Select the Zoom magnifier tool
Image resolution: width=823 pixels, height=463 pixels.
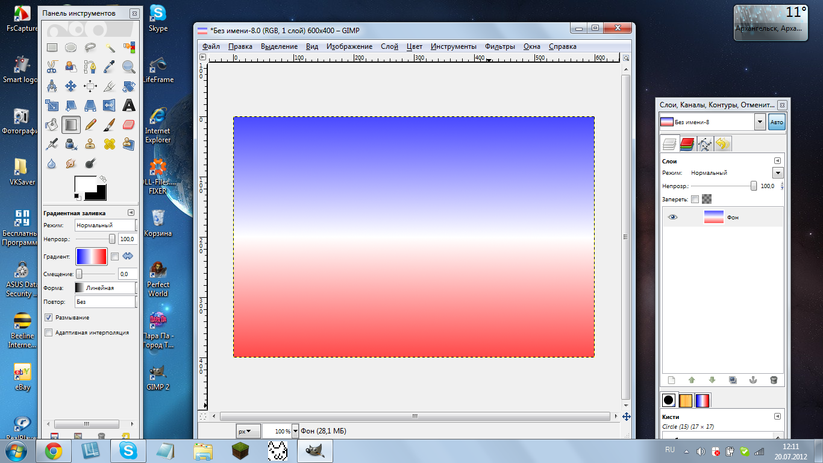[129, 67]
